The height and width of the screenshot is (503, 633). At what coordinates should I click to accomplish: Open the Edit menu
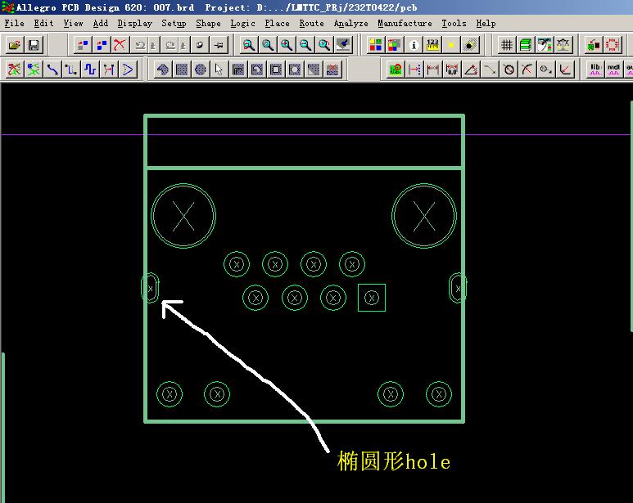43,24
